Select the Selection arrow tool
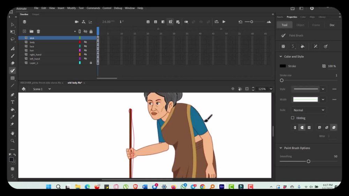Viewport: 349px width, 196px height. (13, 25)
